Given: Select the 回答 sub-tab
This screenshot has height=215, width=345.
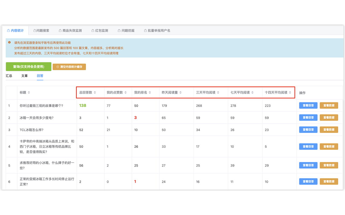Looking at the screenshot, I should pyautogui.click(x=40, y=76).
